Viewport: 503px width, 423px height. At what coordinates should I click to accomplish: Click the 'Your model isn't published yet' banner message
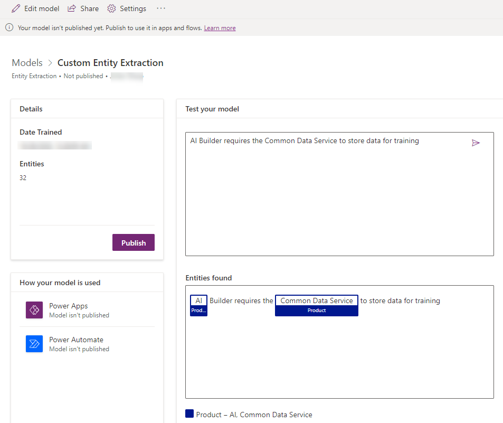(x=110, y=28)
